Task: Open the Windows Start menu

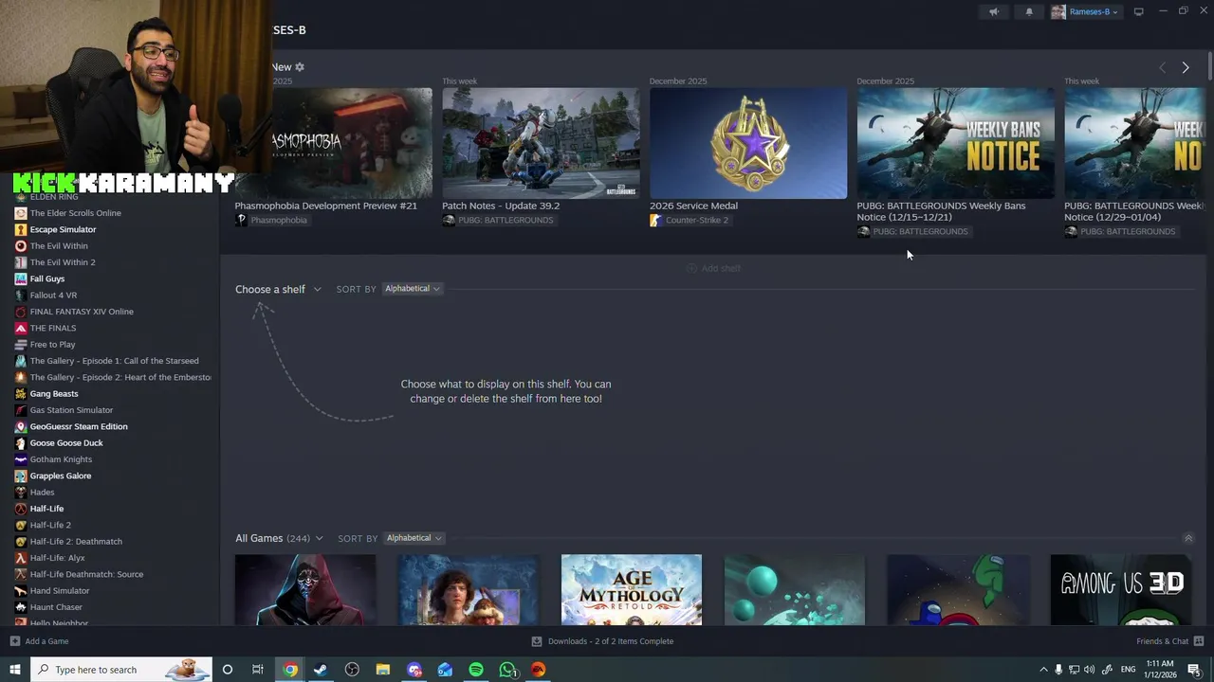Action: point(14,670)
